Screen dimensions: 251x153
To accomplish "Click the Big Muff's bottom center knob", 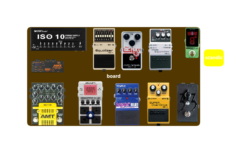I will click(132, 43).
